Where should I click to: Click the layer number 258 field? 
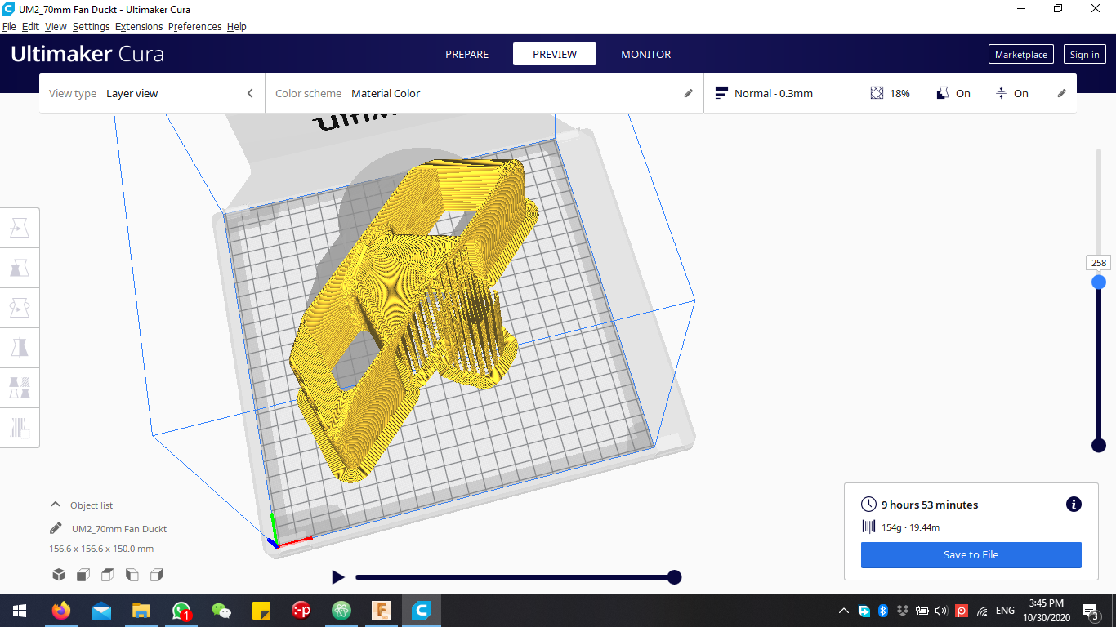(x=1099, y=263)
